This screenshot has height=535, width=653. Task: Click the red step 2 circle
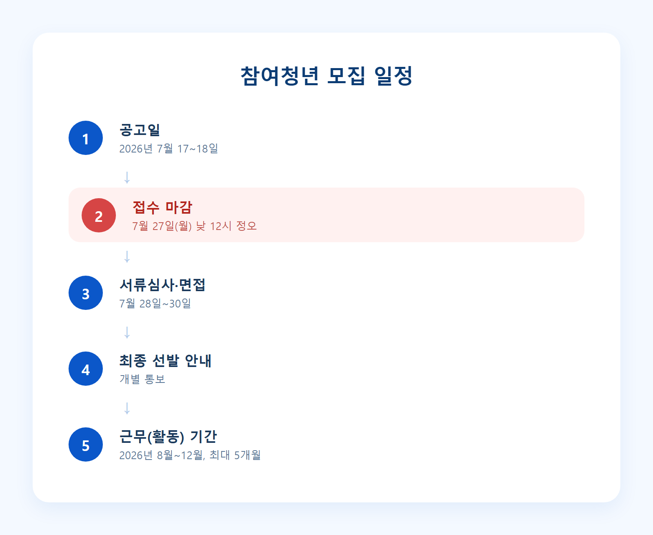point(99,215)
